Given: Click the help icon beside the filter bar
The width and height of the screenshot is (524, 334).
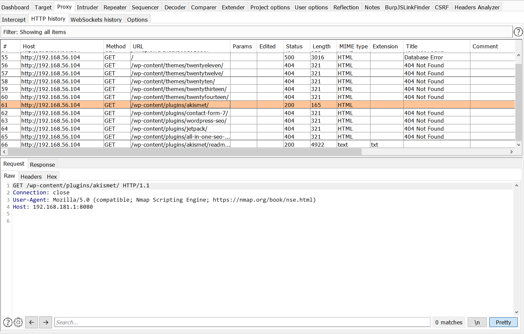Looking at the screenshot, I should [x=518, y=32].
